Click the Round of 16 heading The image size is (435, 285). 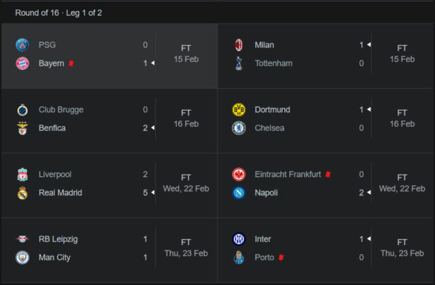coord(58,13)
